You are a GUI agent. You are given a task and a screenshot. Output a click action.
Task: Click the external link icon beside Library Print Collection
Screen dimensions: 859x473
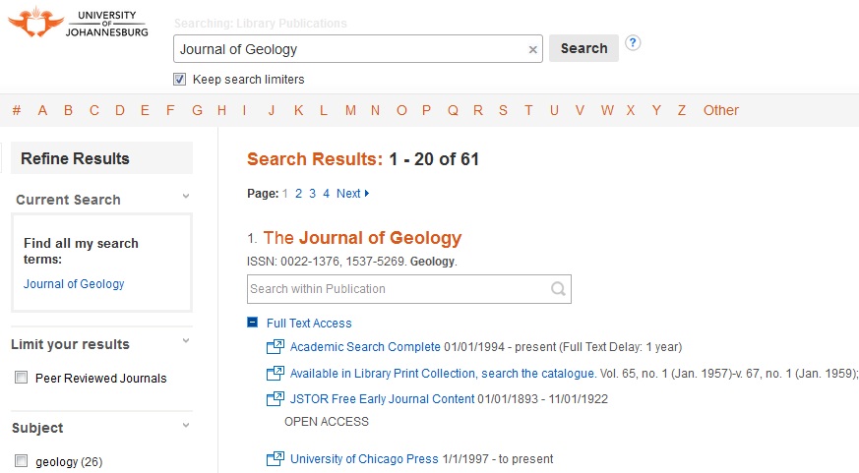(276, 373)
